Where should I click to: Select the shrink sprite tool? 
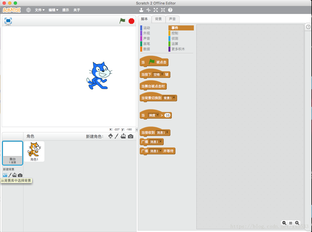coord(163,10)
